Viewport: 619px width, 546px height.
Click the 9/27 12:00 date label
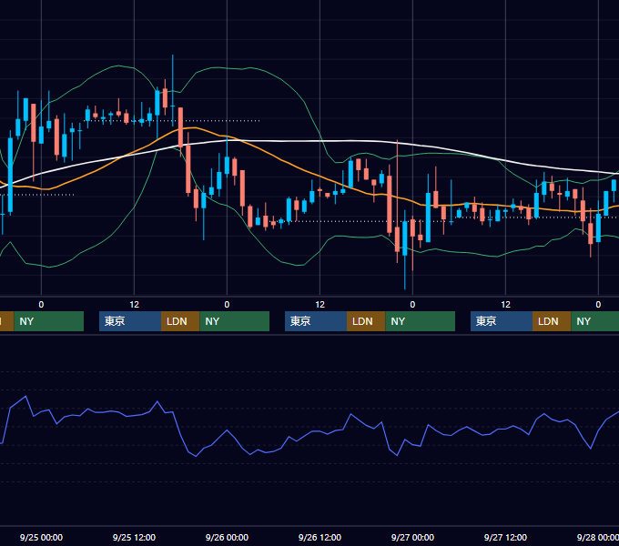pyautogui.click(x=505, y=537)
